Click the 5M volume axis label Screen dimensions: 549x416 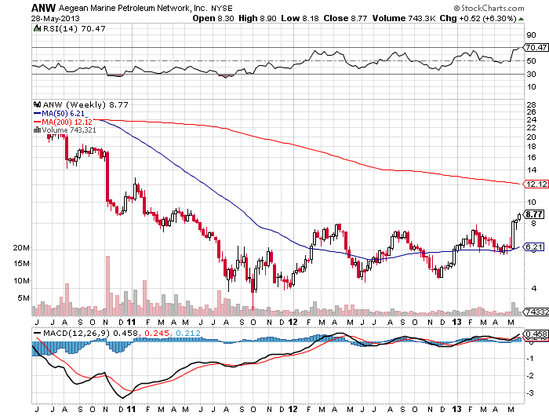(24, 298)
